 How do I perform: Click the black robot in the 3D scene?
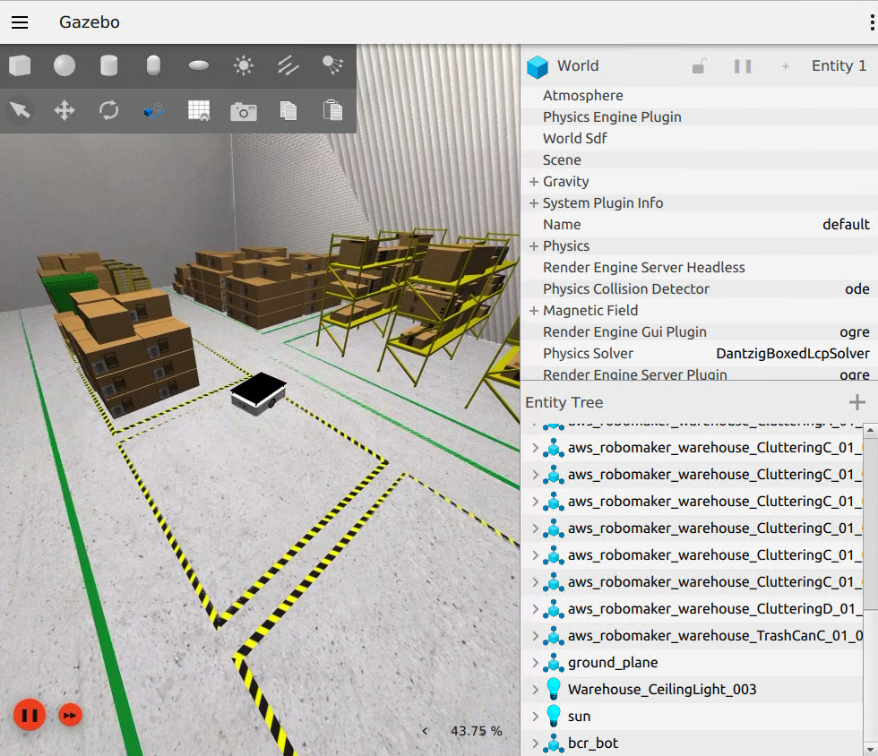click(259, 393)
